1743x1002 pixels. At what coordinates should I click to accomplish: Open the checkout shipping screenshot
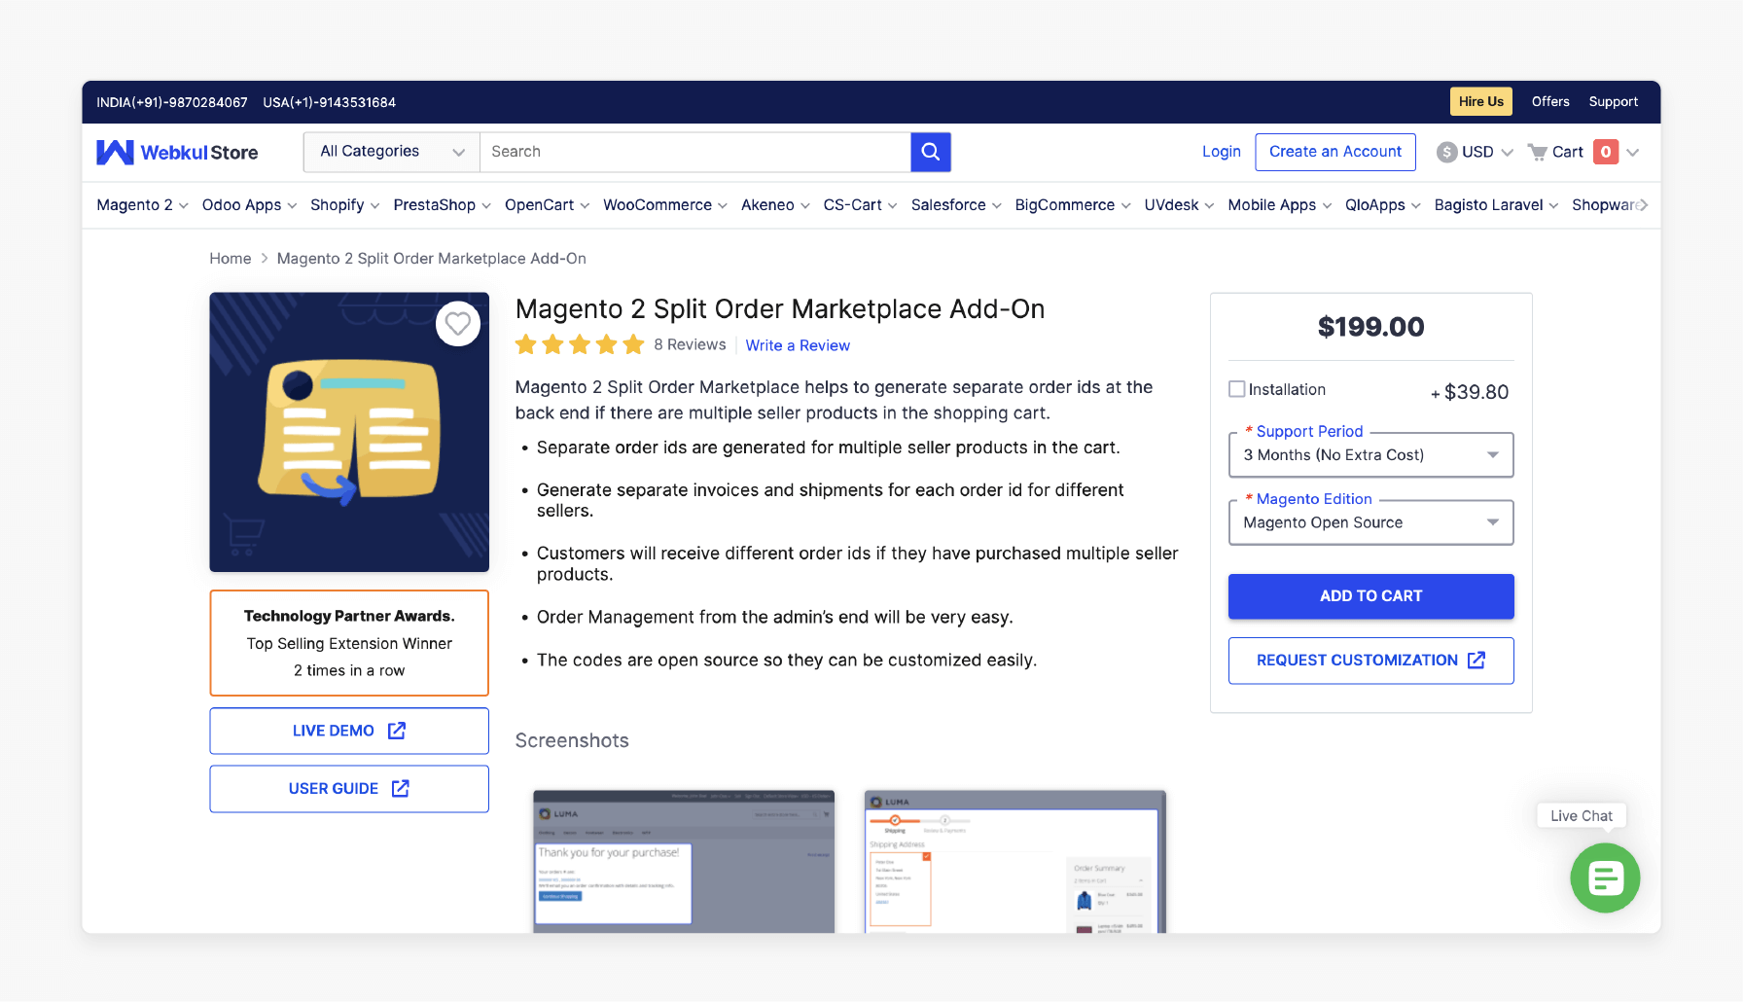[1015, 861]
